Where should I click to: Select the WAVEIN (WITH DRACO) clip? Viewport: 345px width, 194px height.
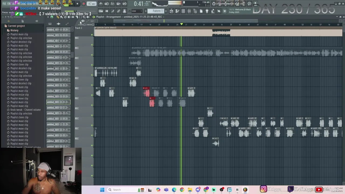pos(218,32)
